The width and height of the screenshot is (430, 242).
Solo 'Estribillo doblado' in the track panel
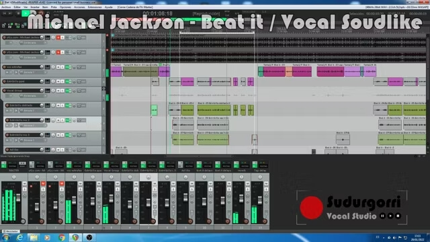[x=62, y=106]
